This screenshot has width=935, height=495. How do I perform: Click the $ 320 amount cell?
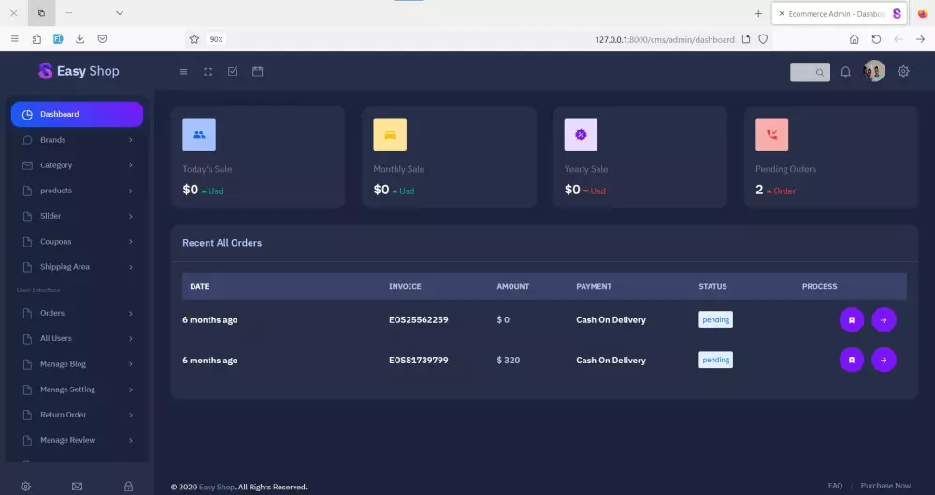(x=508, y=361)
